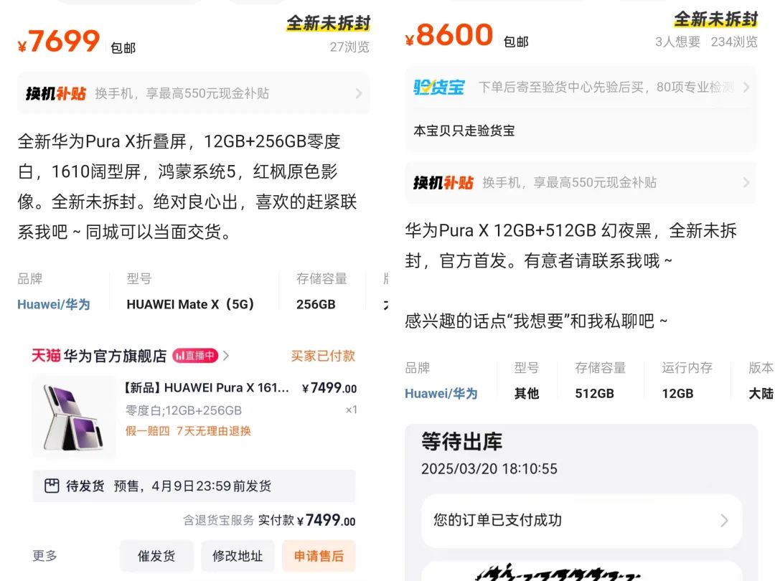Open the HUAWEI Pura X product thumbnail
Screen dimensions: 775x581
[73, 416]
